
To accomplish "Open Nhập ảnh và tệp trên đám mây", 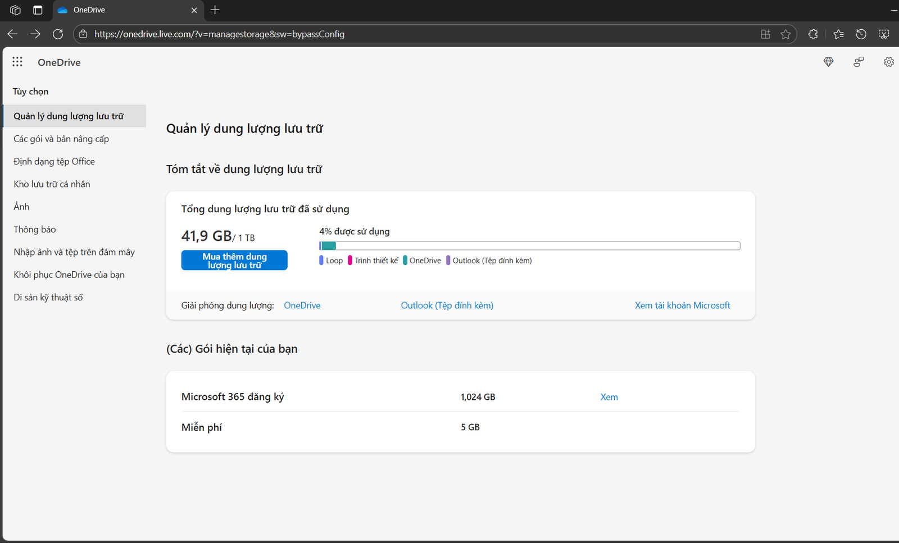I will pyautogui.click(x=74, y=252).
